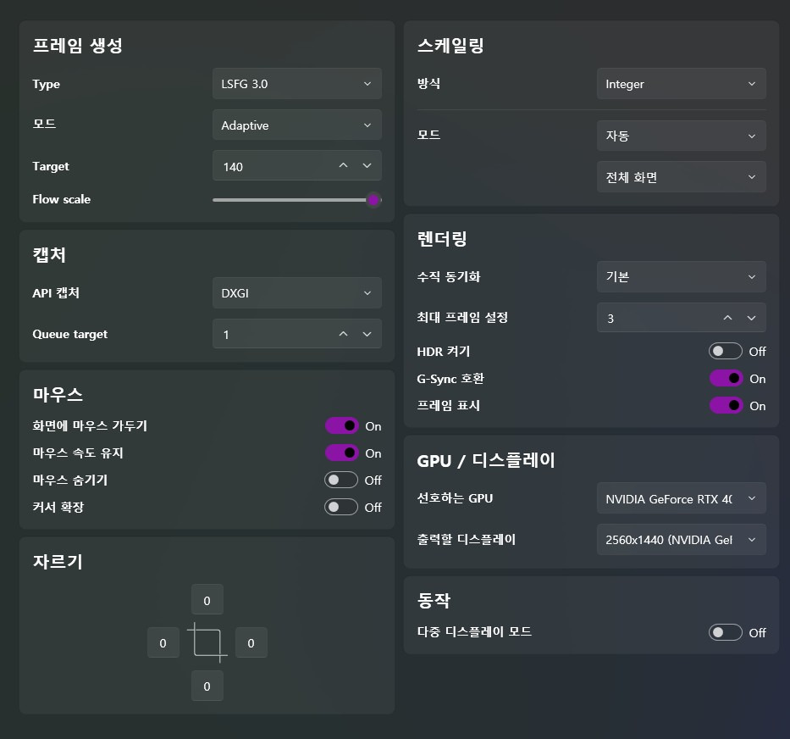Turn off the 프레임 표시 toggle
The image size is (790, 739).
[x=725, y=405]
